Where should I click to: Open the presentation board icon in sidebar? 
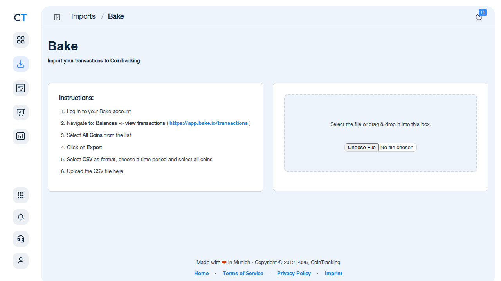[21, 112]
